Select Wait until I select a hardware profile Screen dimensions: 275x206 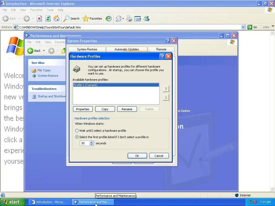pyautogui.click(x=77, y=131)
